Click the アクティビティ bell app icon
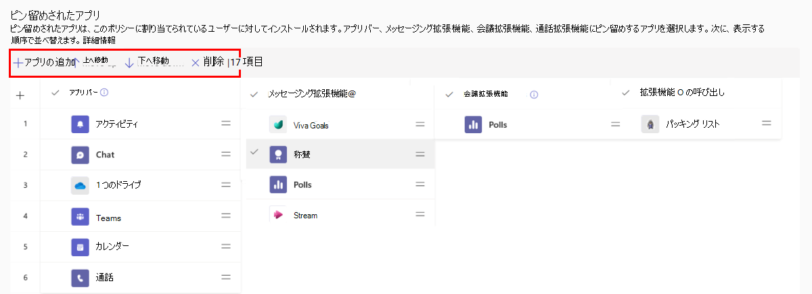 [81, 124]
